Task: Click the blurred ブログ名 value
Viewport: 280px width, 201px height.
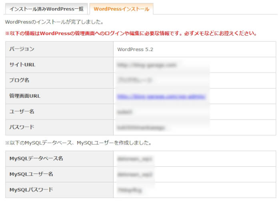Action: pyautogui.click(x=134, y=80)
